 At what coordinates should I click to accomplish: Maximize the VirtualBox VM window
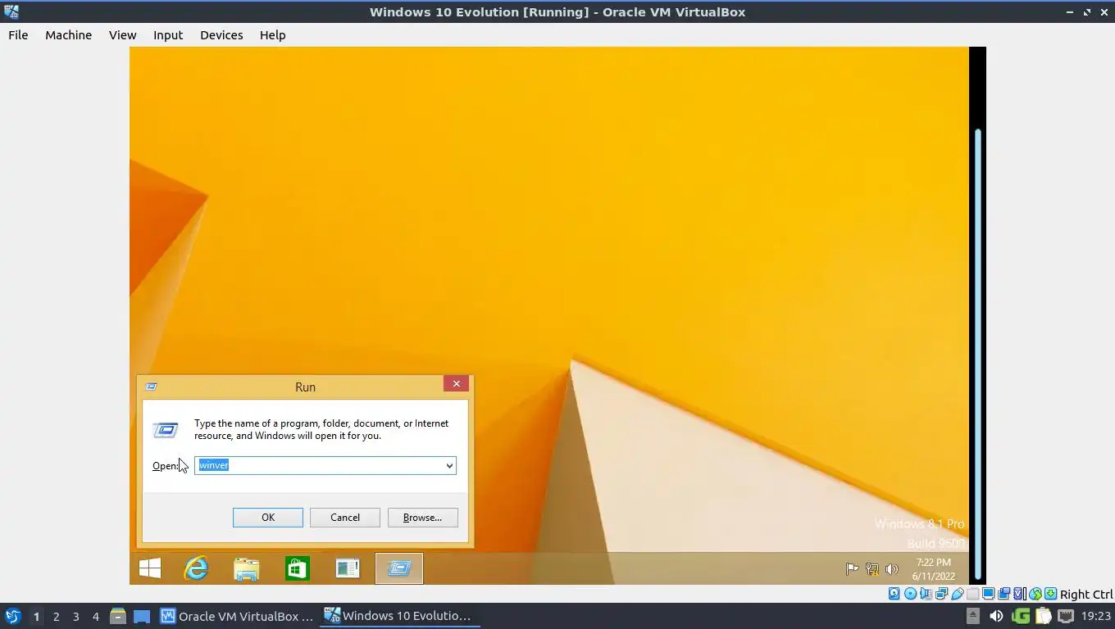tap(1087, 11)
